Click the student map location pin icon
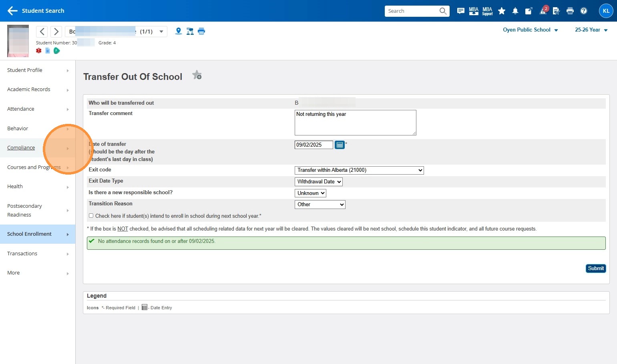The width and height of the screenshot is (617, 364). pyautogui.click(x=179, y=31)
